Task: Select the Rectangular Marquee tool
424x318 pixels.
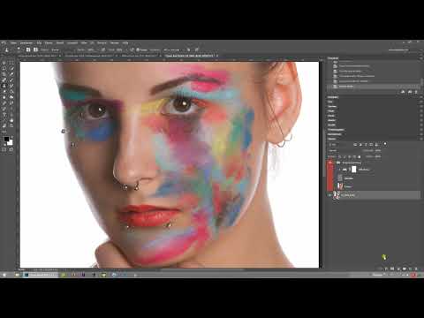Action: coord(11,63)
